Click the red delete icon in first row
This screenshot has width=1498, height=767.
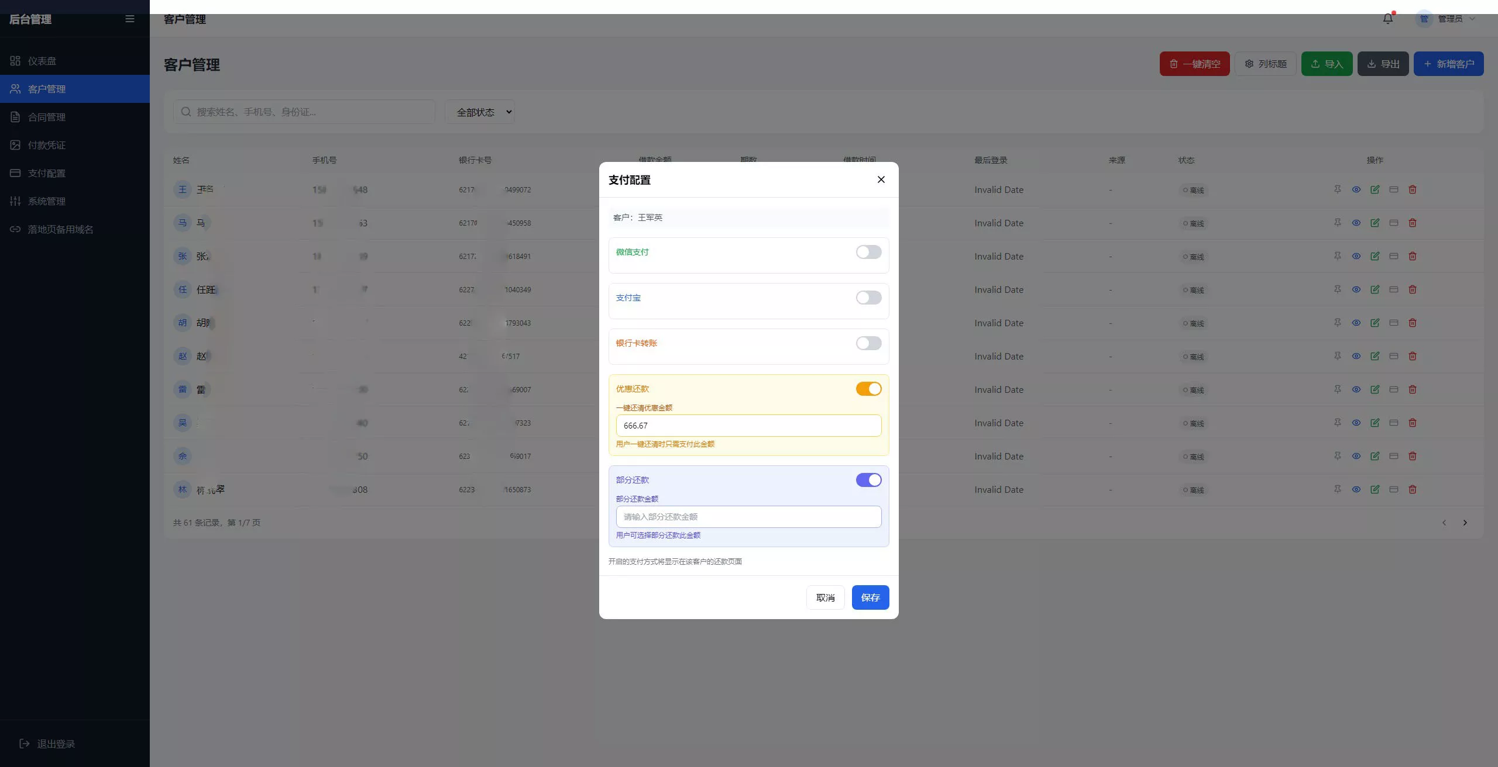[1412, 189]
